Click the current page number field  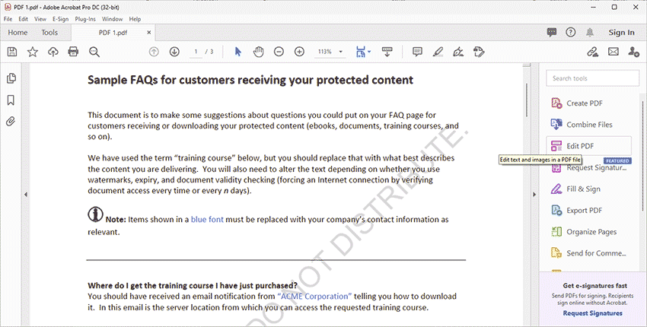196,52
